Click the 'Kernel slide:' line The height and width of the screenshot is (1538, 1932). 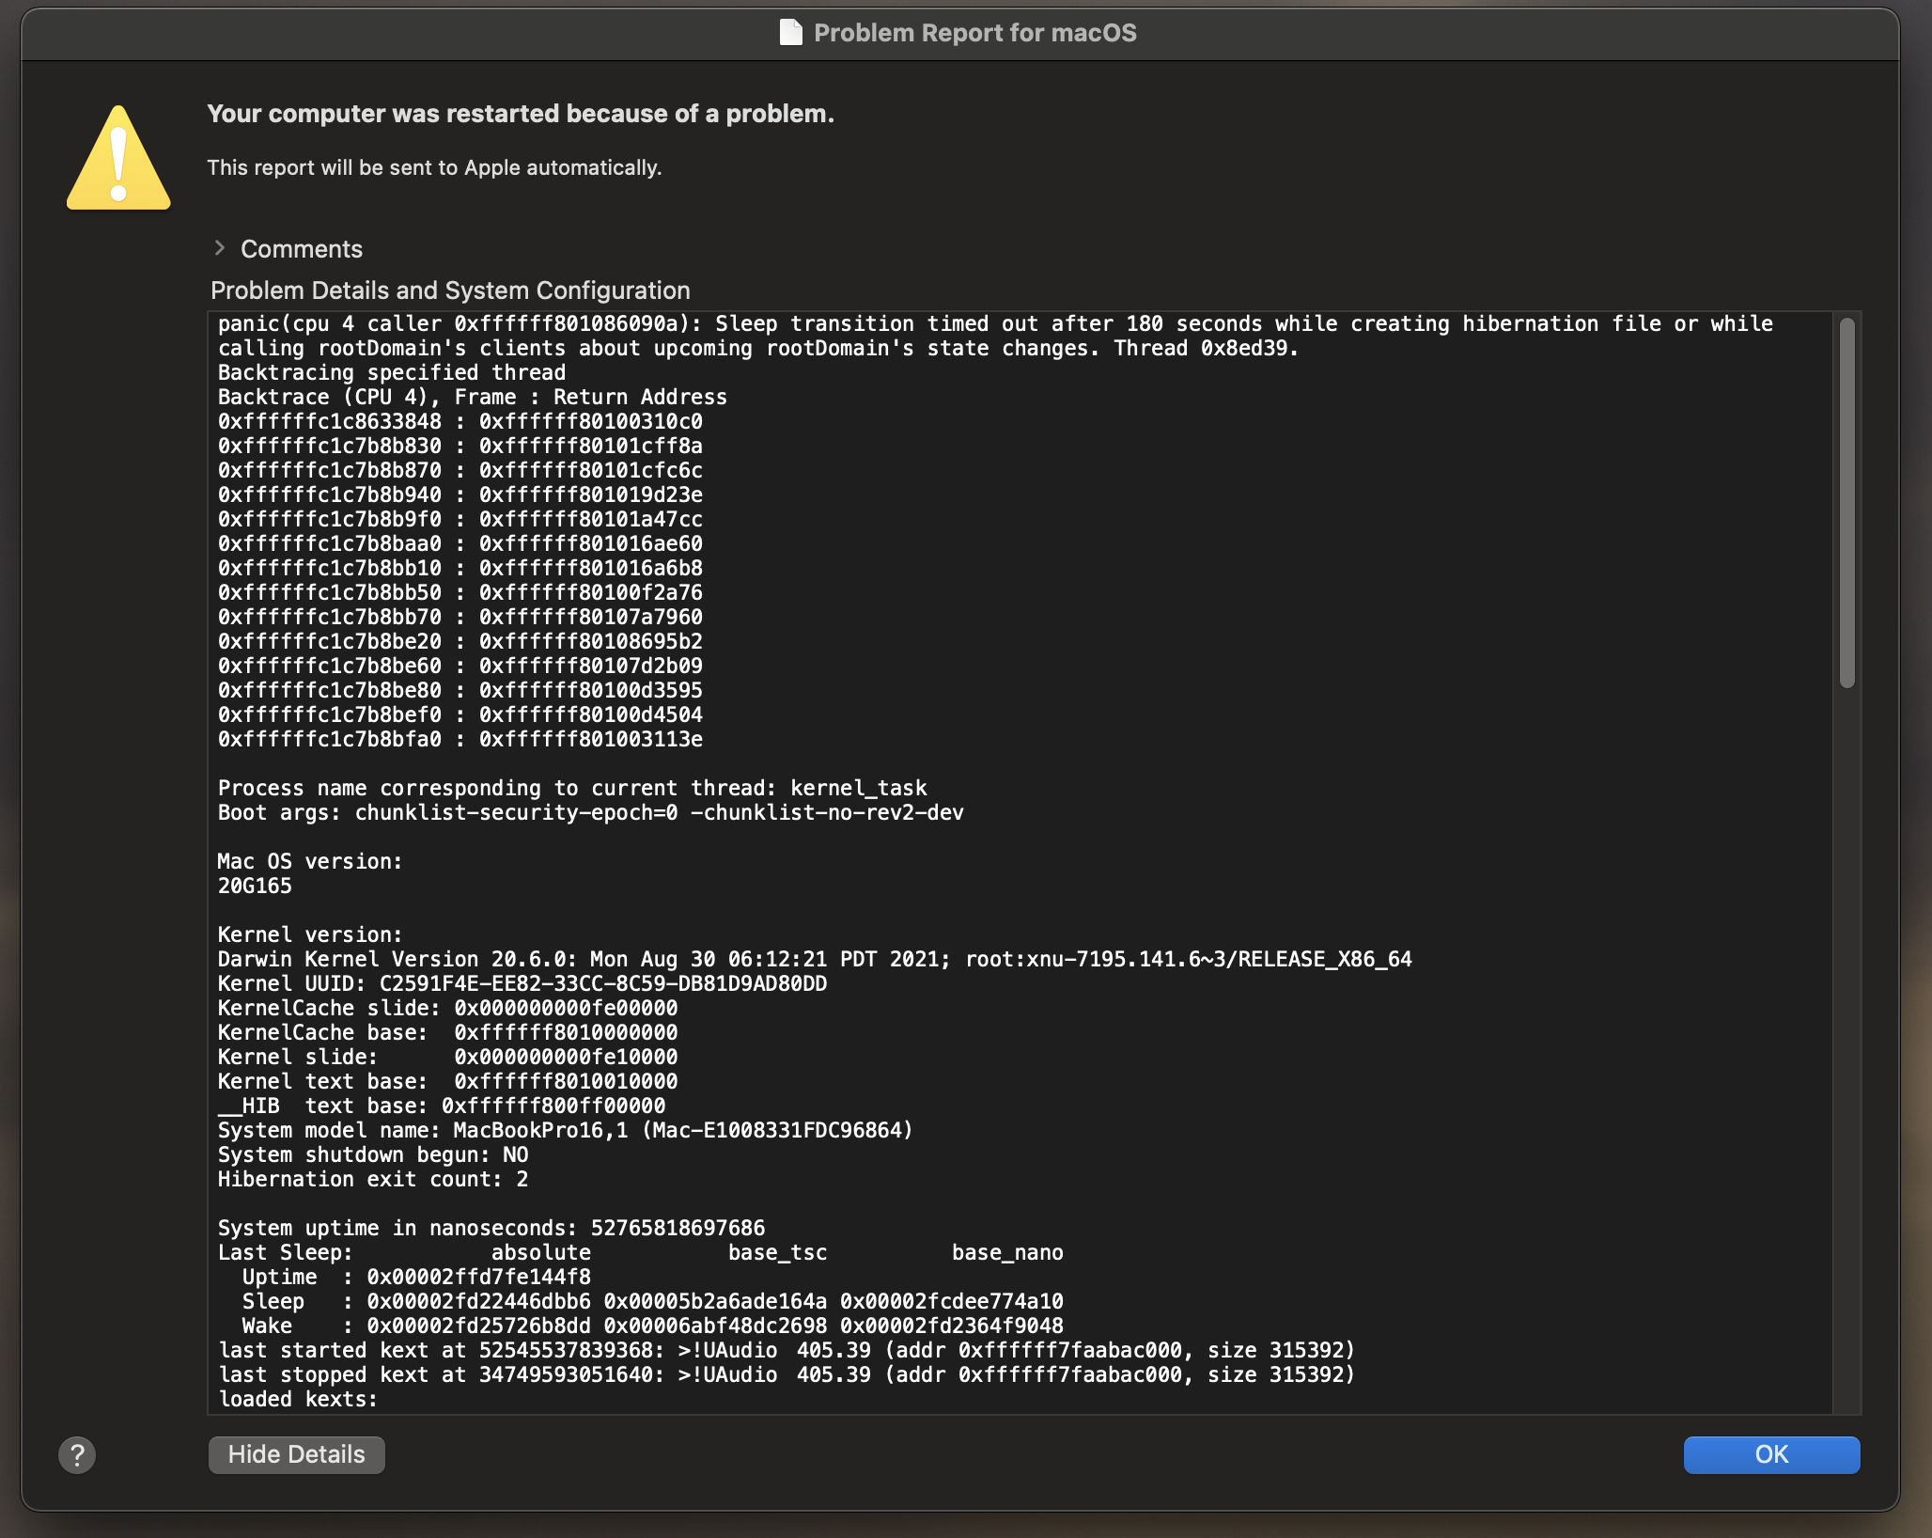(x=448, y=1057)
